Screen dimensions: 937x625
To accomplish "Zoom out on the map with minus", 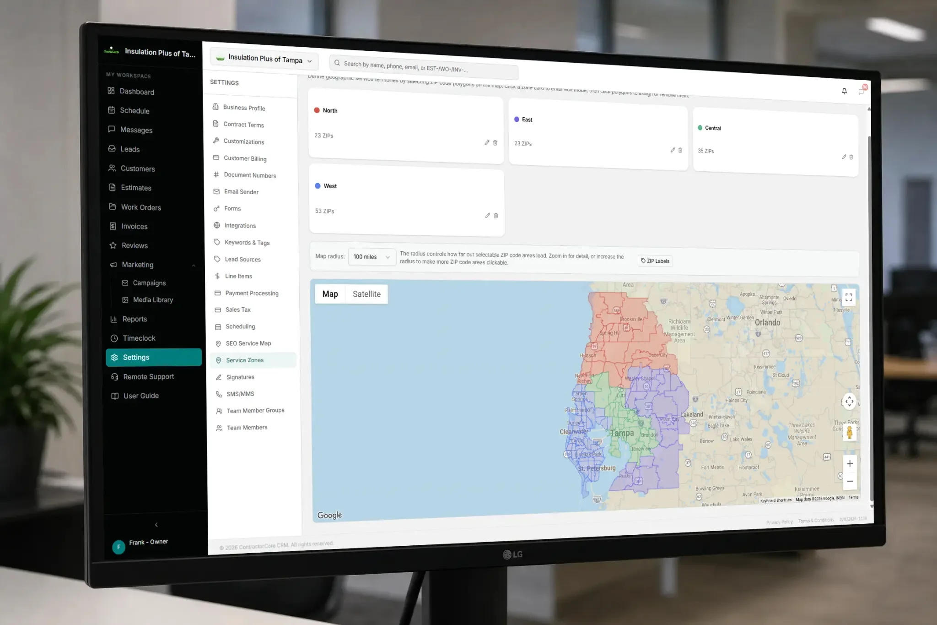I will (850, 481).
